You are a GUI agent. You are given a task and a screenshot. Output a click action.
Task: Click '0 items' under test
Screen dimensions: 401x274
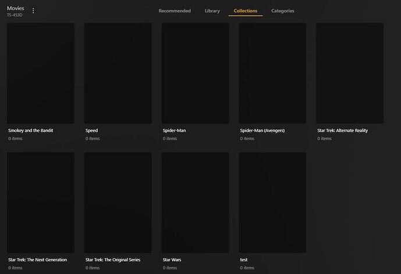tap(247, 268)
